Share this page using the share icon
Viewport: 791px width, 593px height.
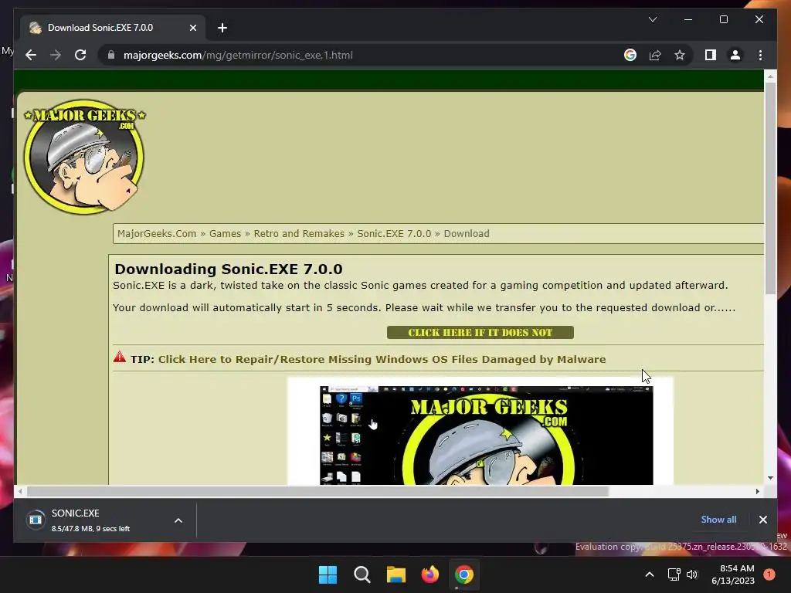655,55
